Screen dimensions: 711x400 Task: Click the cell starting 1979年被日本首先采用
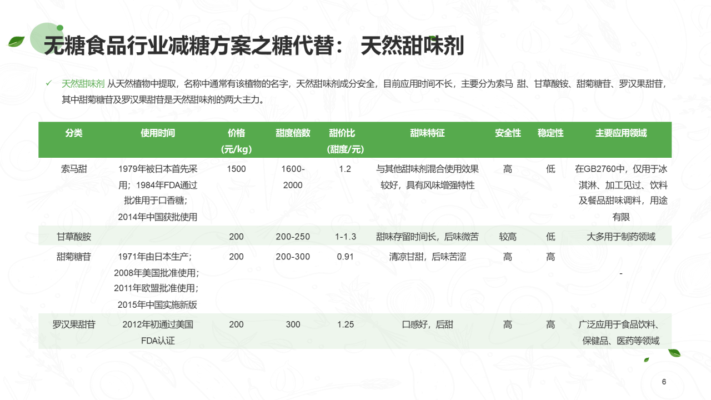click(158, 193)
